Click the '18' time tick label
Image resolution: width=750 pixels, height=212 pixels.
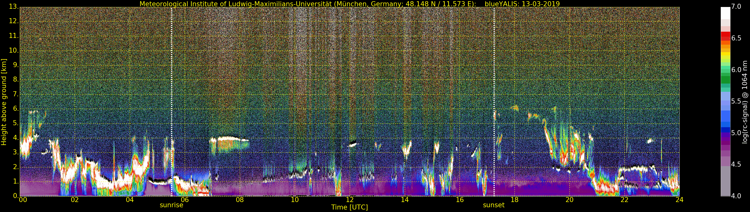click(x=515, y=200)
